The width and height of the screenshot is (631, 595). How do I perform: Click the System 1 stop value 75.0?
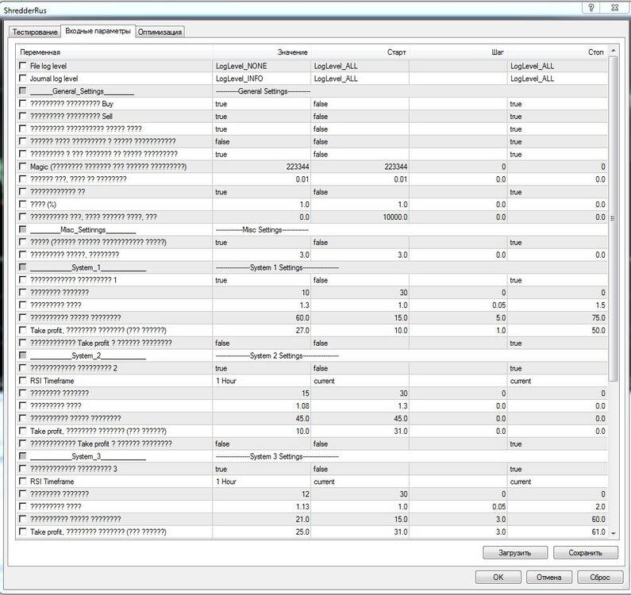pyautogui.click(x=598, y=318)
